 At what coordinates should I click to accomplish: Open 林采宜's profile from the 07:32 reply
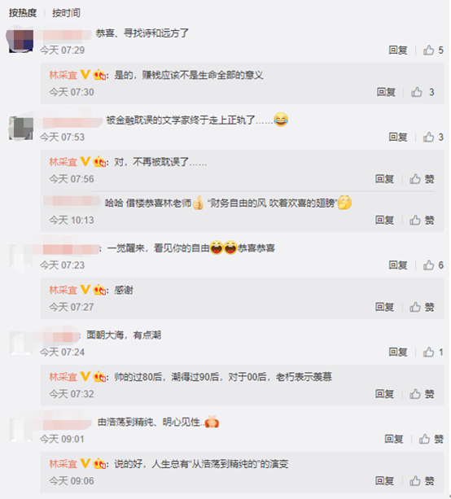63,377
